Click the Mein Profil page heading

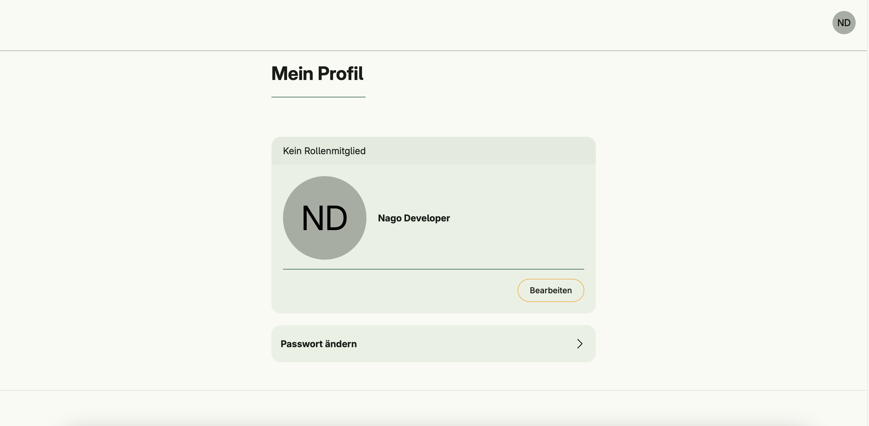[317, 73]
